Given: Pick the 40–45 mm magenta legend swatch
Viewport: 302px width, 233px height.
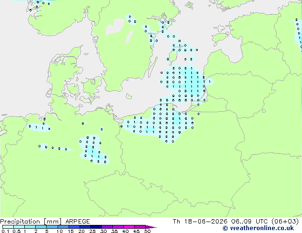Looking at the screenshot, I should (x=129, y=227).
